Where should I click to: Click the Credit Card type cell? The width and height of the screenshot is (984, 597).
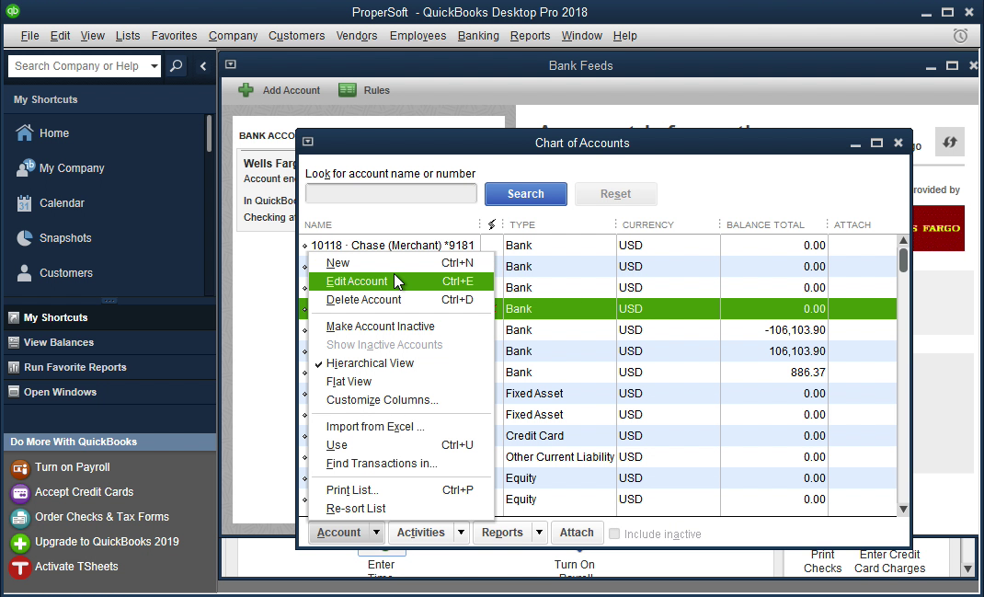(560, 436)
